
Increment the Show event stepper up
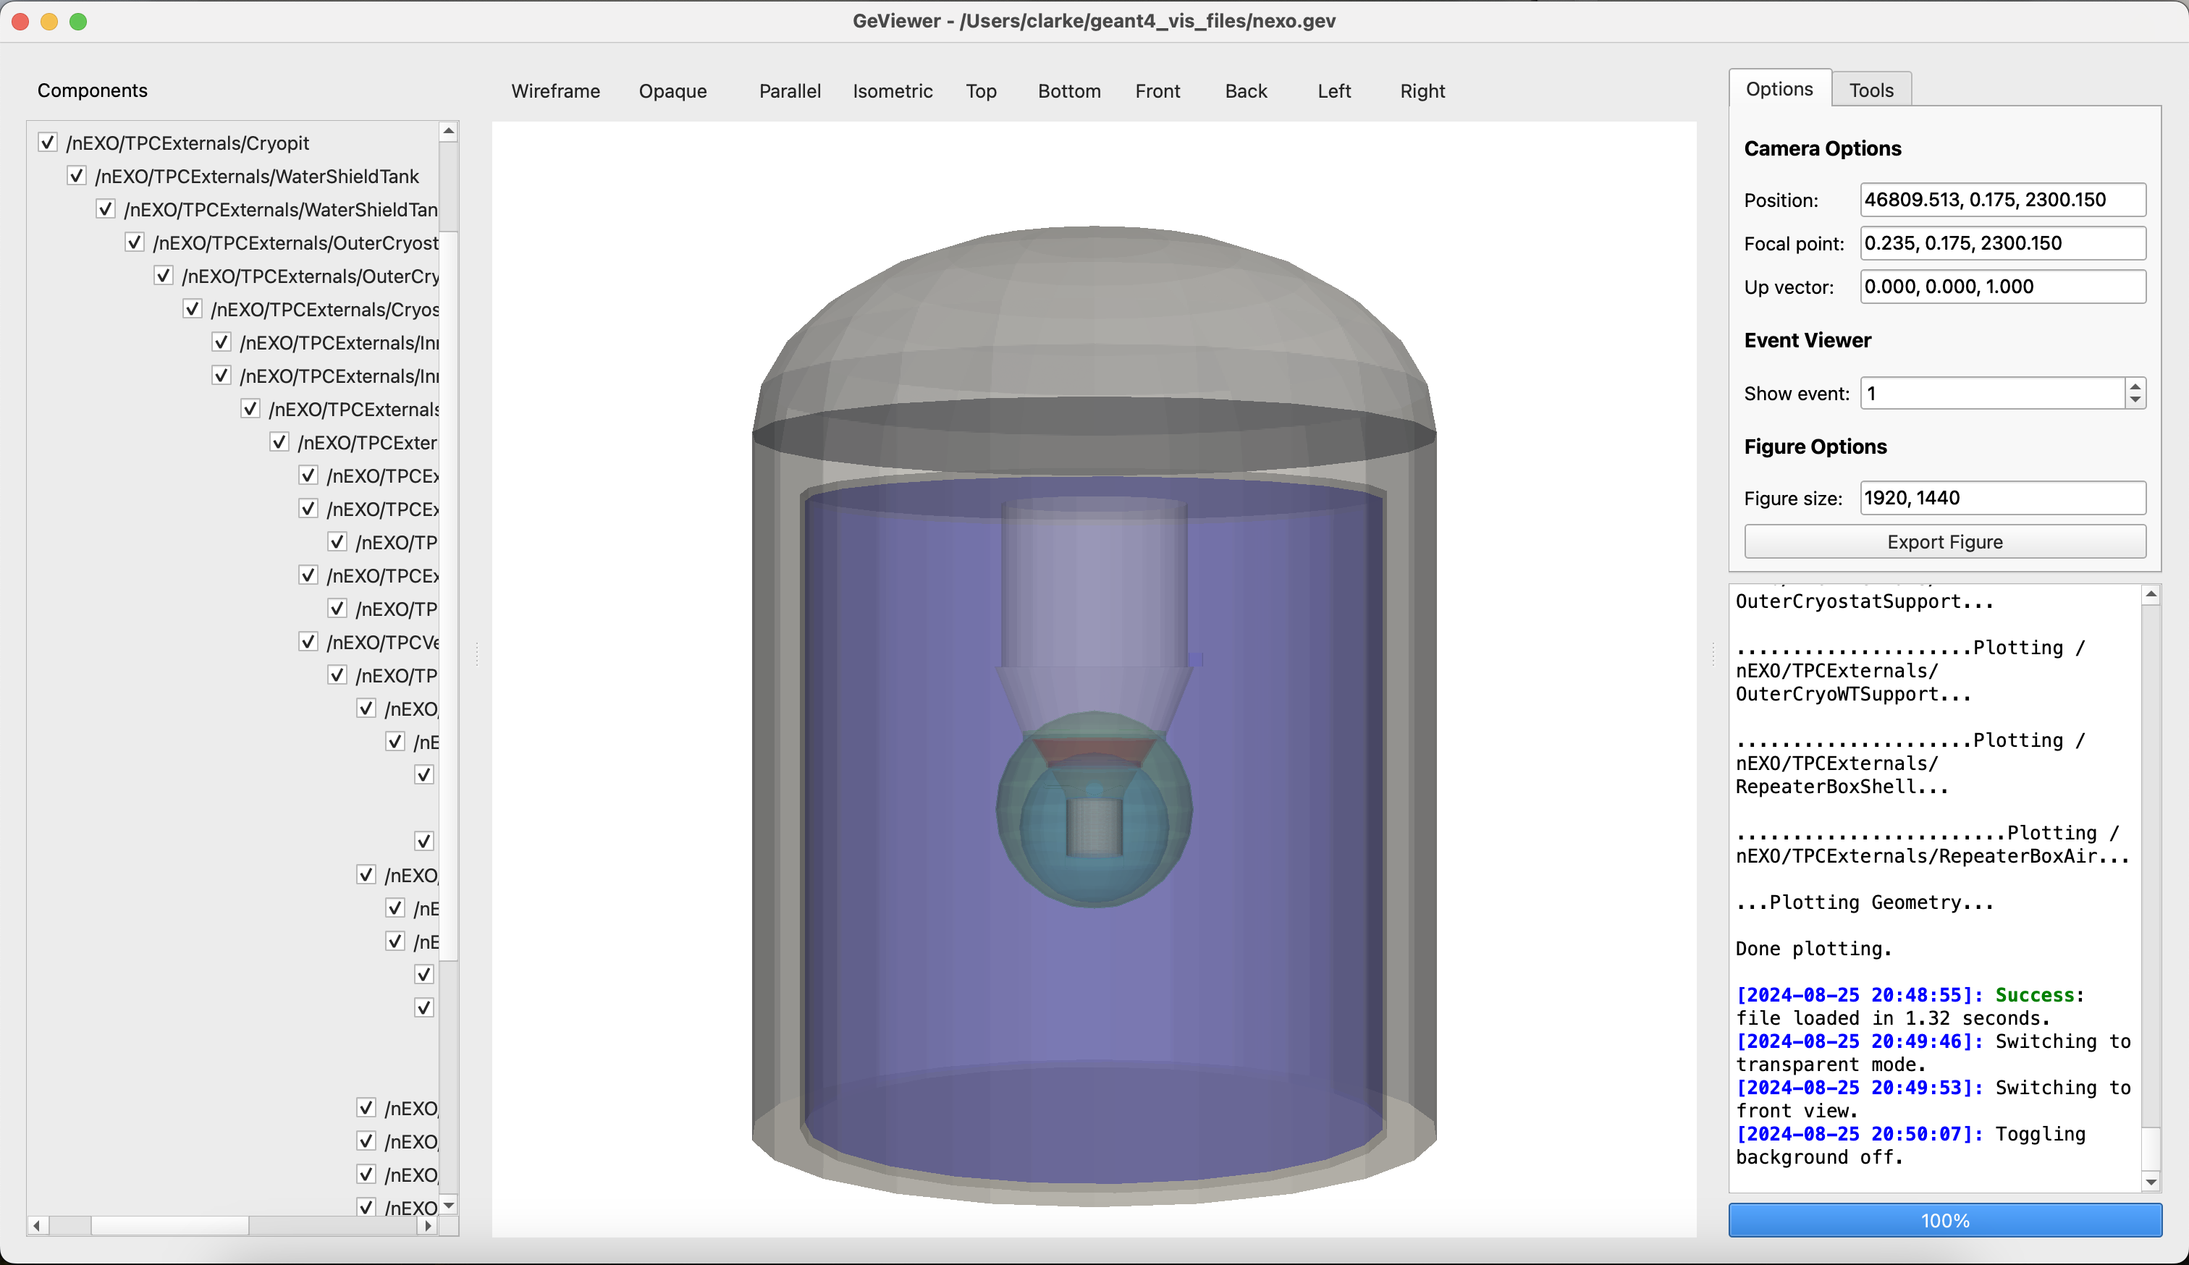(2135, 386)
